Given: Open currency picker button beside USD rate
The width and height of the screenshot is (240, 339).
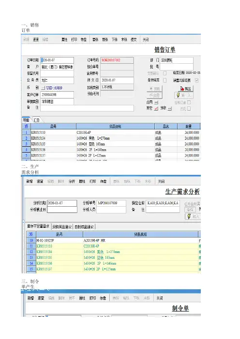Looking at the screenshot, I should (x=43, y=88).
